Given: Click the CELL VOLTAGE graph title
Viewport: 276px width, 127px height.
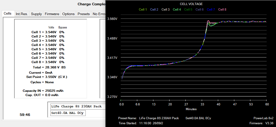Looking at the screenshot, I should (x=191, y=4).
